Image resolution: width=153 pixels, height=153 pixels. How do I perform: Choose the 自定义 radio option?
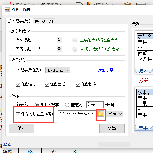[x=67, y=105]
